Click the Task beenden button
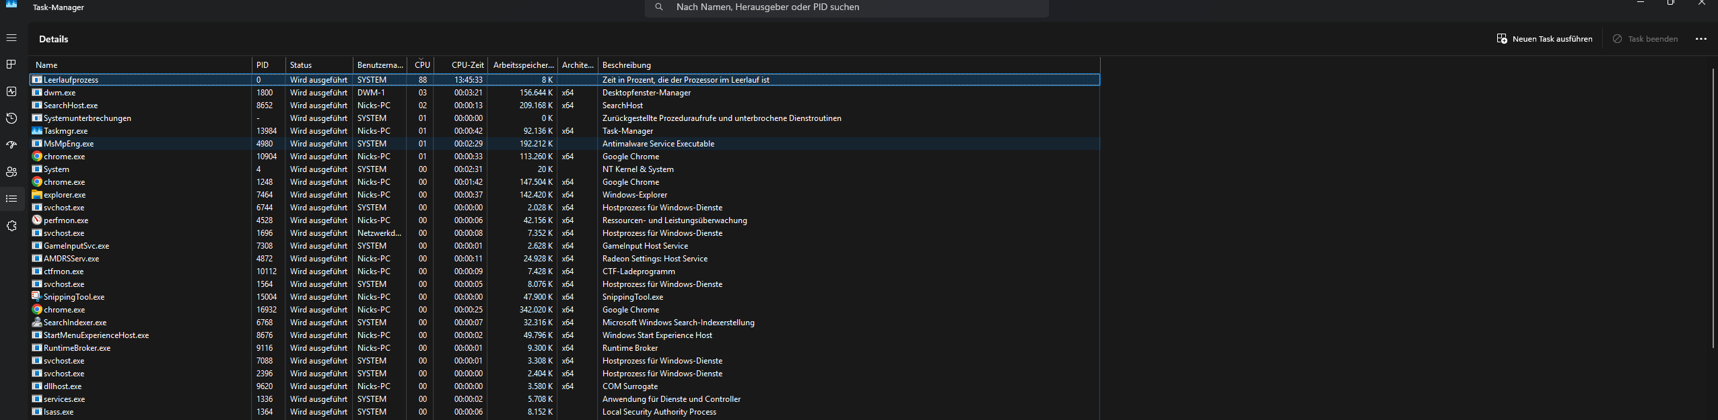This screenshot has height=420, width=1718. click(1645, 39)
